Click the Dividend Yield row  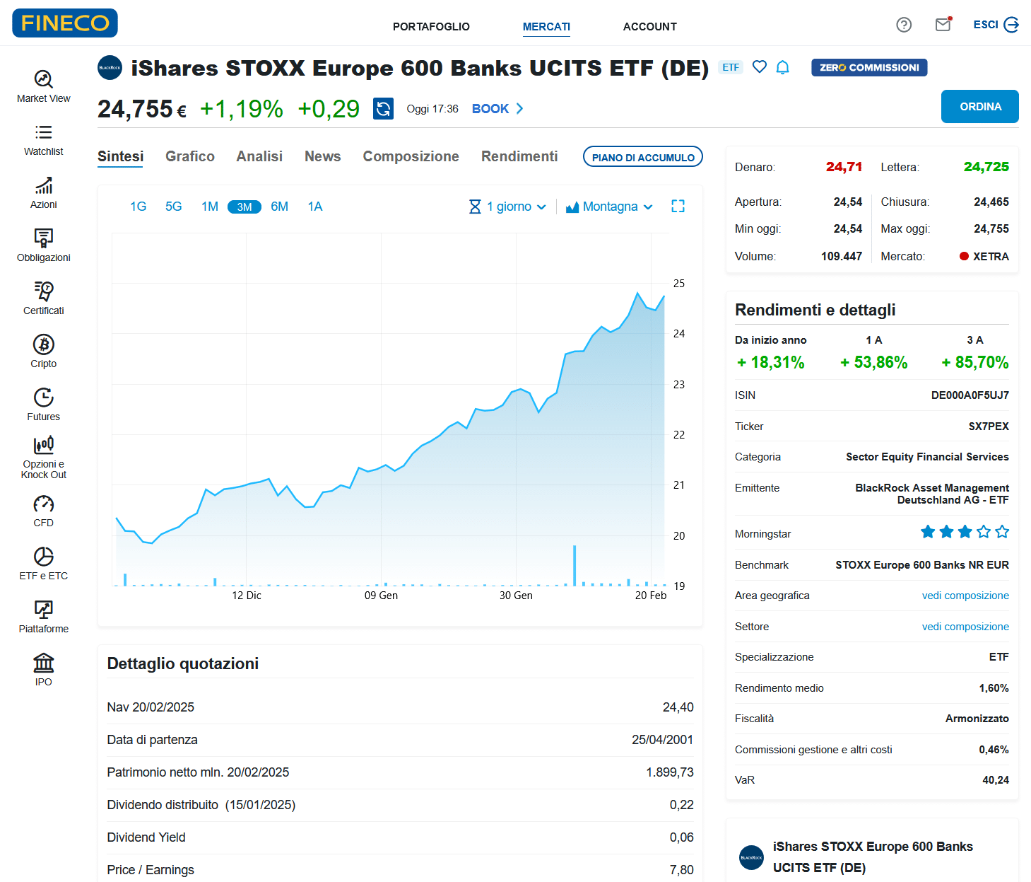(400, 837)
